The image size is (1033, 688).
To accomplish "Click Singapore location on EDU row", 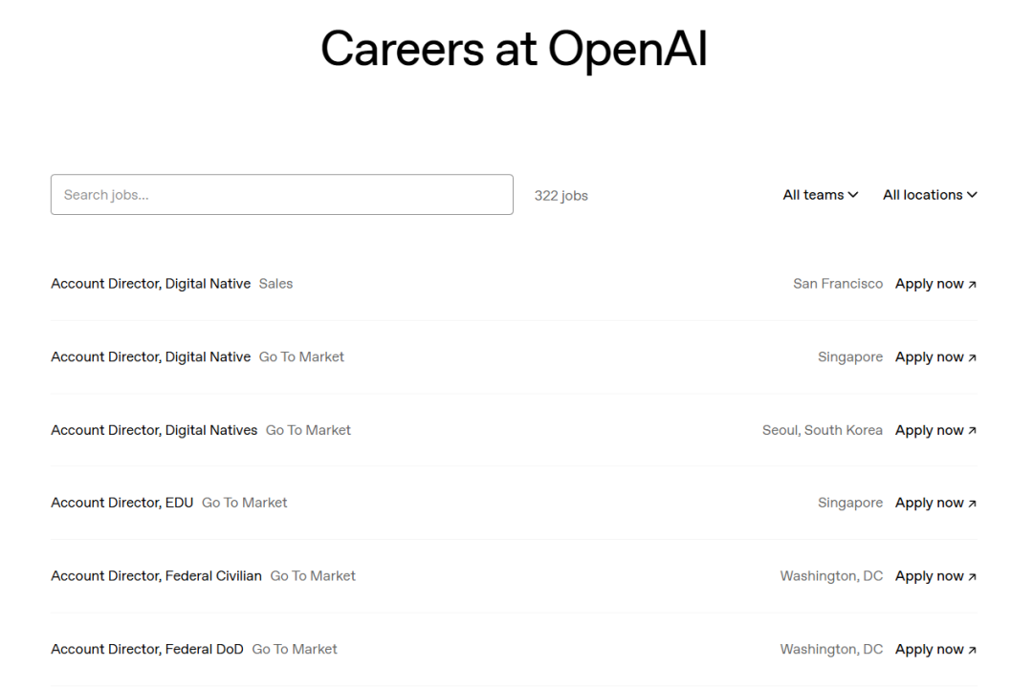I will point(850,503).
